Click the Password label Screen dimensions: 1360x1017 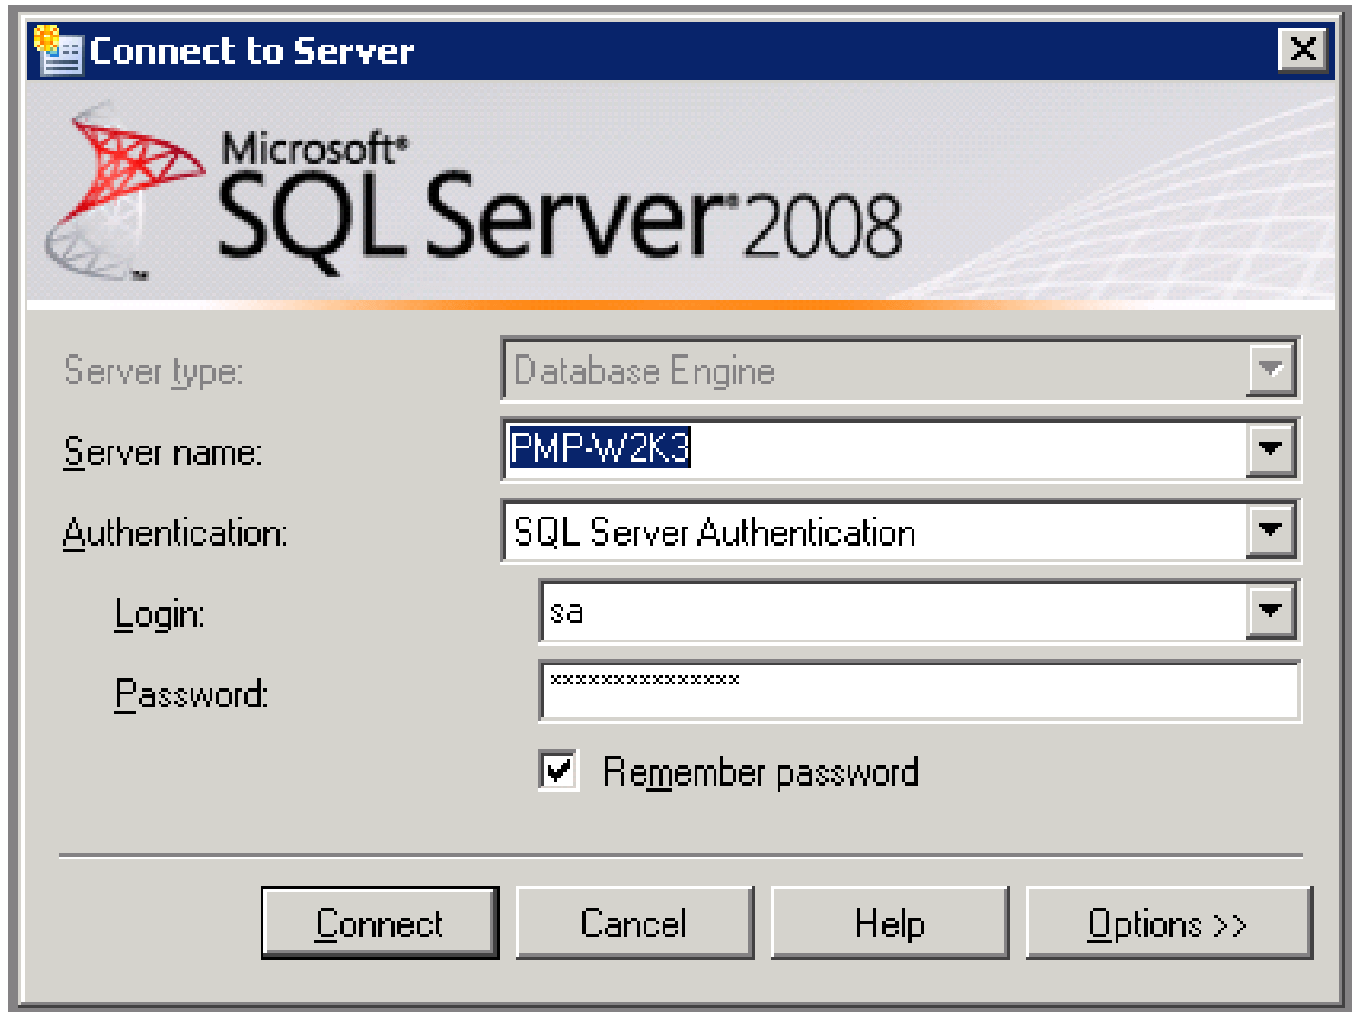point(191,694)
